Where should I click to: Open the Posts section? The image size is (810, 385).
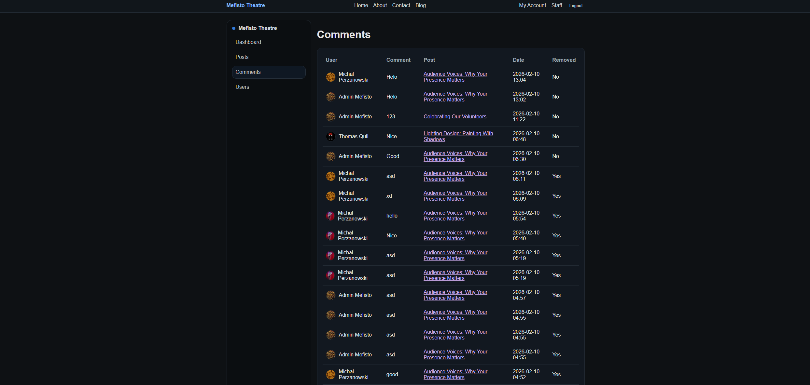coord(242,57)
